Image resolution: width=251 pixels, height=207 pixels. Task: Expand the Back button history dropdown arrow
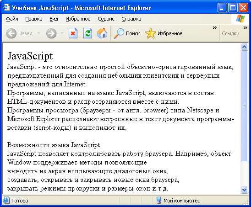[38, 33]
